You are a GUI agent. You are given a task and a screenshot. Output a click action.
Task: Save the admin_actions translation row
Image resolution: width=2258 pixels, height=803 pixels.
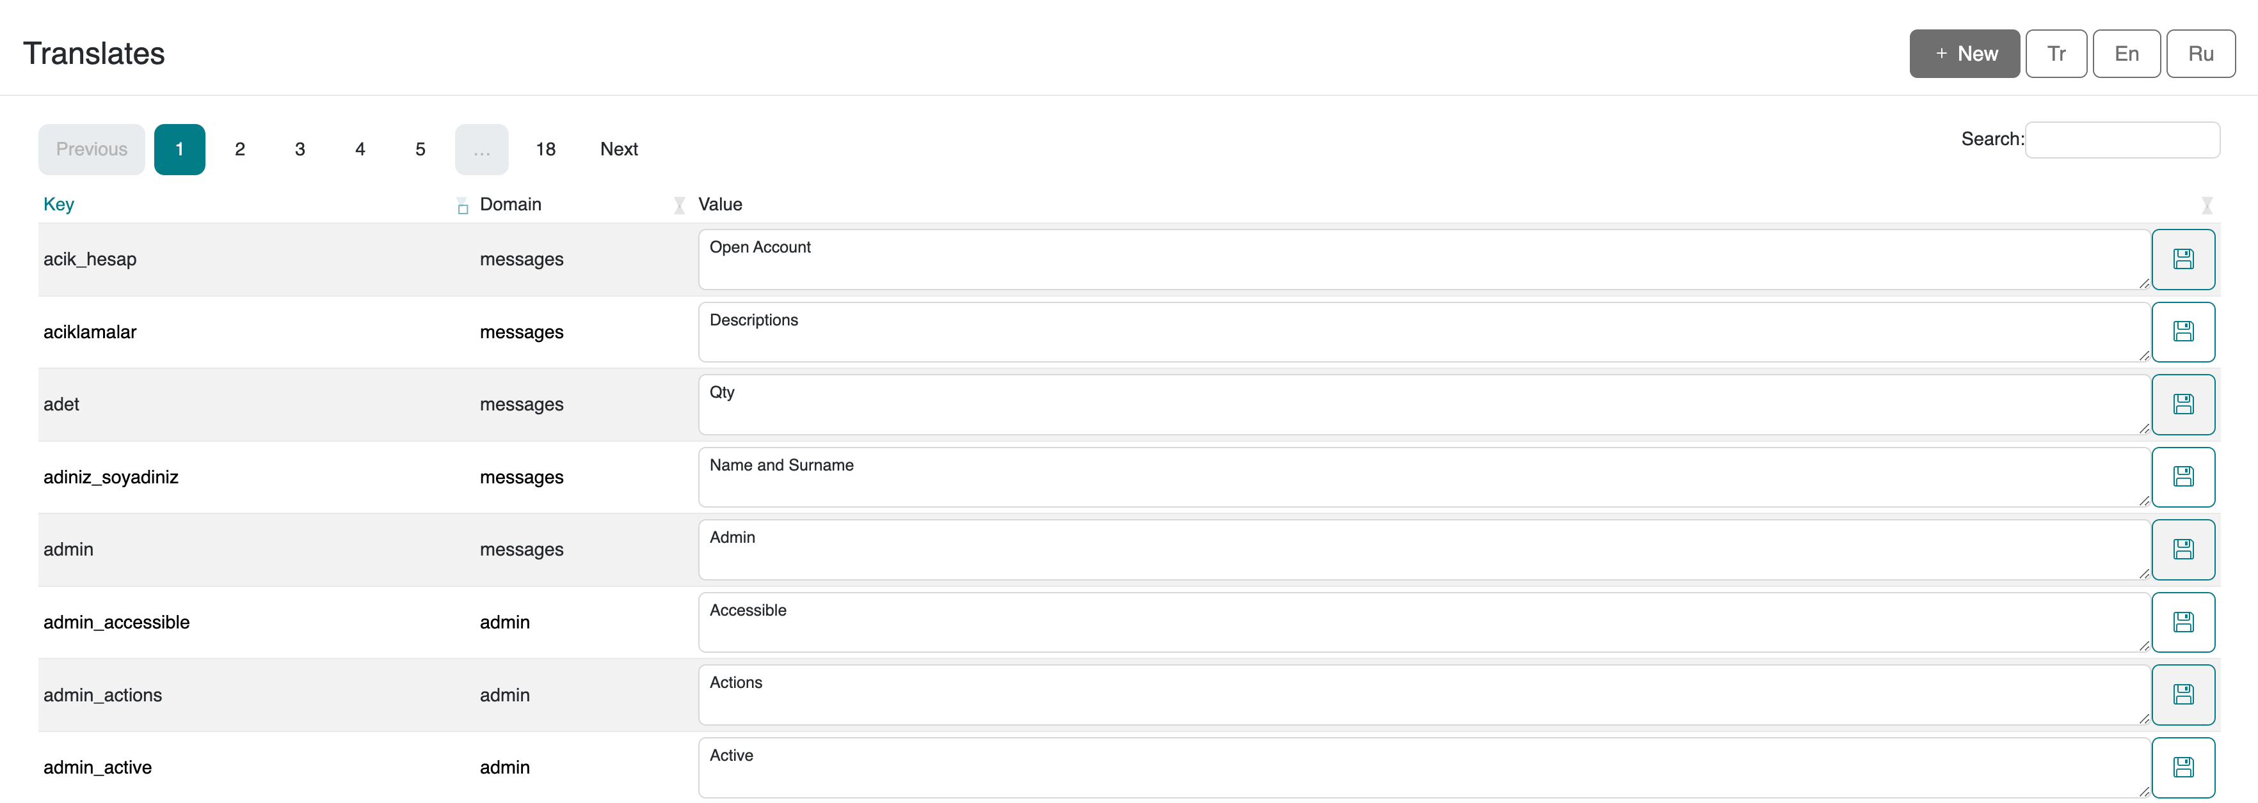2182,696
